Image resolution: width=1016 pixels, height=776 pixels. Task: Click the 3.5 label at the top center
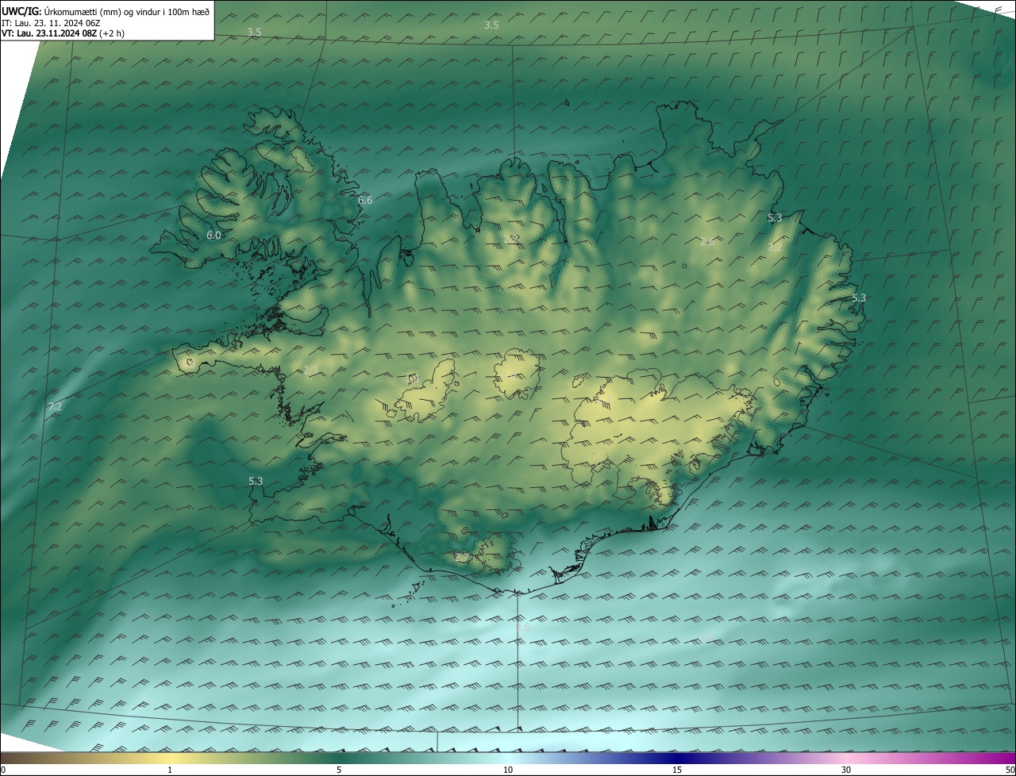coord(491,25)
